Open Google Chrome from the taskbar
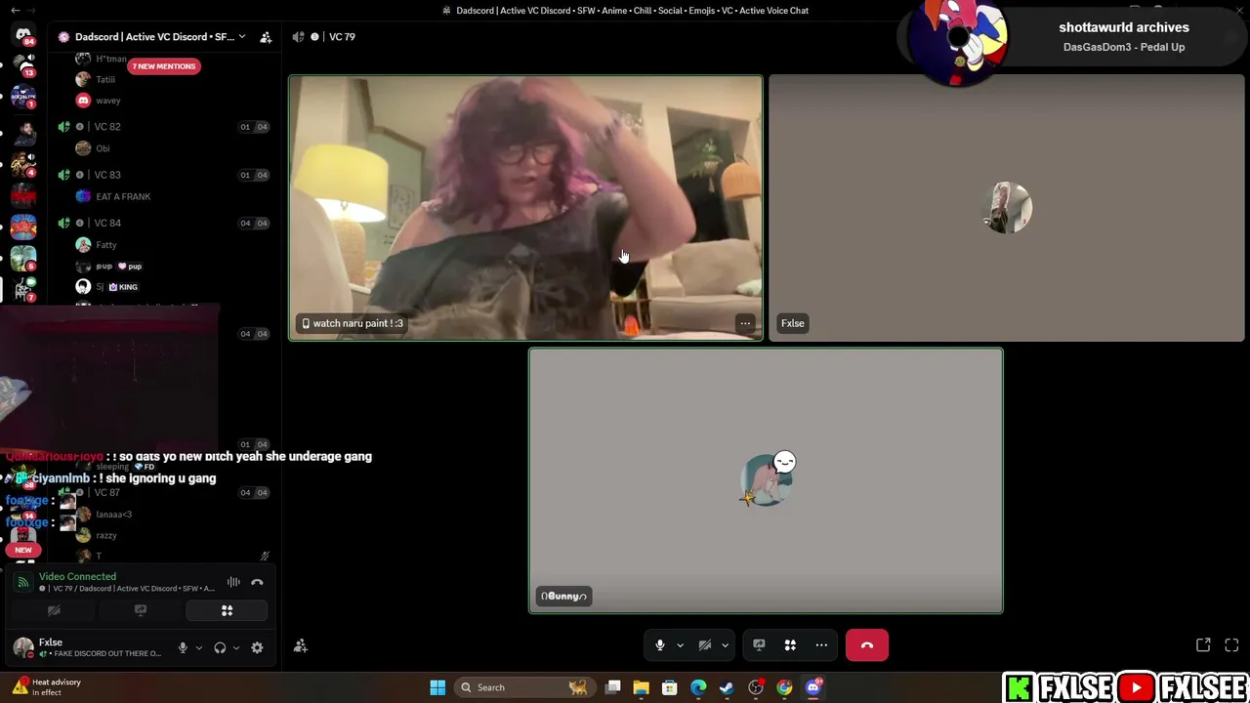Image resolution: width=1250 pixels, height=703 pixels. (x=784, y=687)
